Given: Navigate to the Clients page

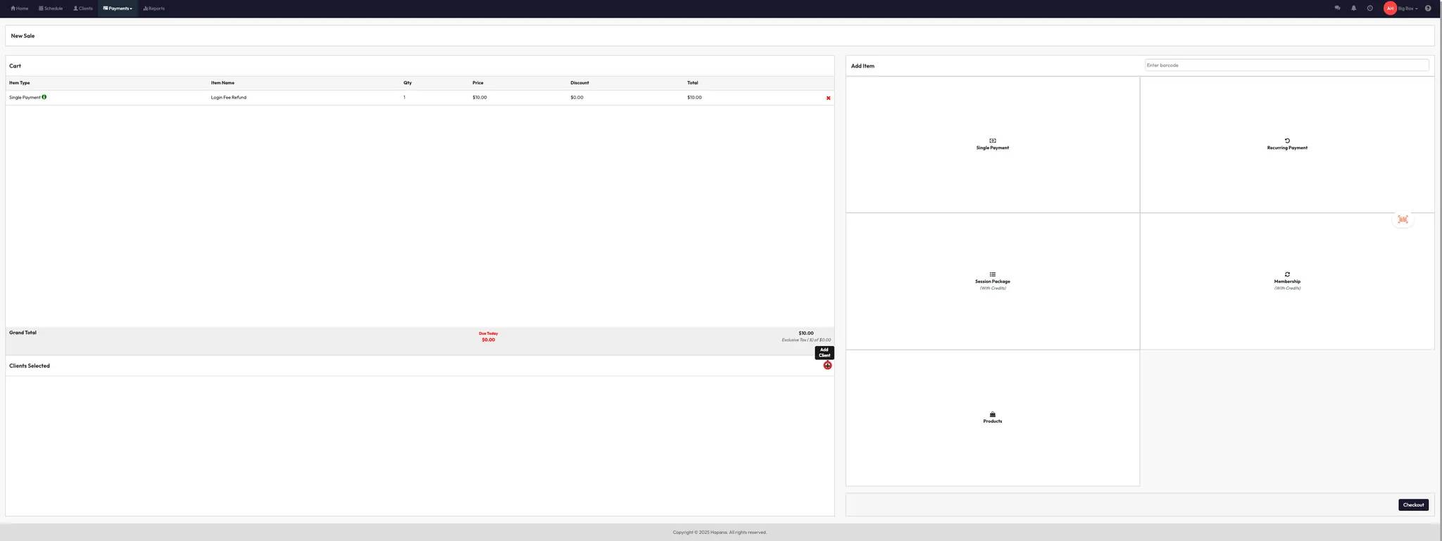Looking at the screenshot, I should tap(83, 8).
